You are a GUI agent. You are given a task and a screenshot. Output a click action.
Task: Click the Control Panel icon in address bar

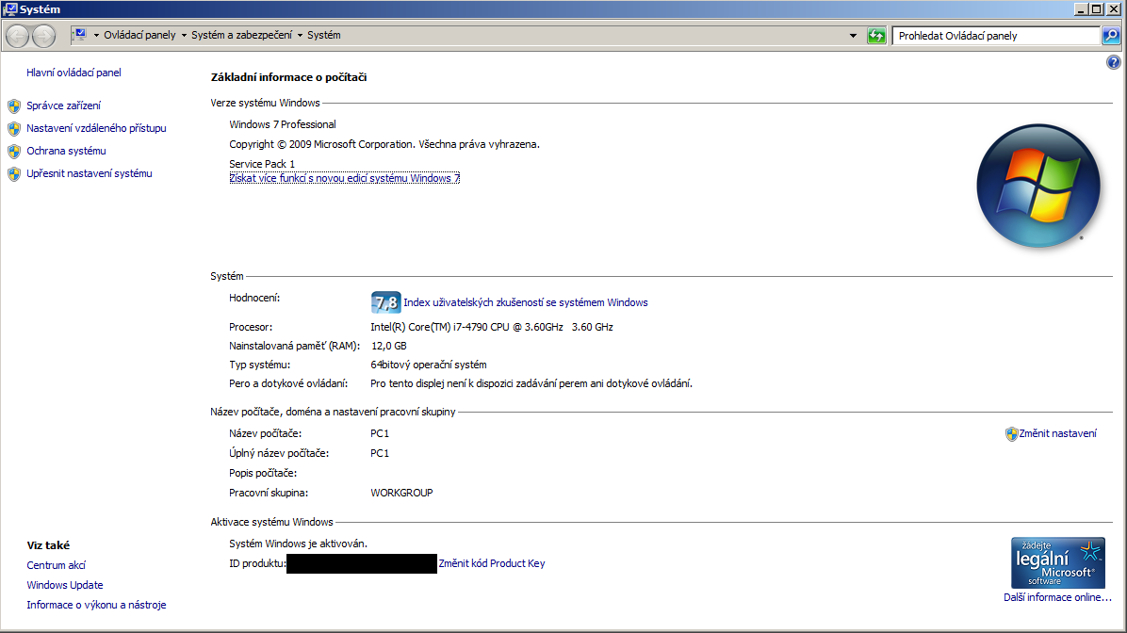pos(80,35)
